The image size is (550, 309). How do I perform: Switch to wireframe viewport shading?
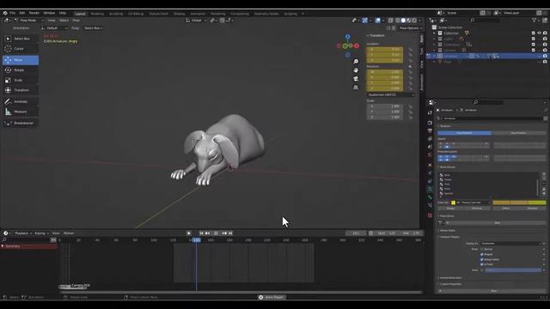[x=397, y=21]
